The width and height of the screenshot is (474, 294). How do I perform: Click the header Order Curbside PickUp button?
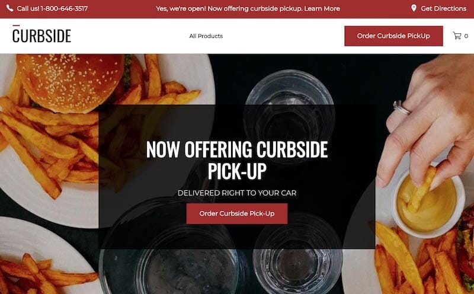[393, 36]
